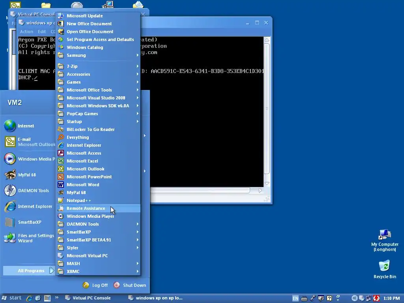The height and width of the screenshot is (303, 404).
Task: Click the Log Off button
Action: pos(95,285)
